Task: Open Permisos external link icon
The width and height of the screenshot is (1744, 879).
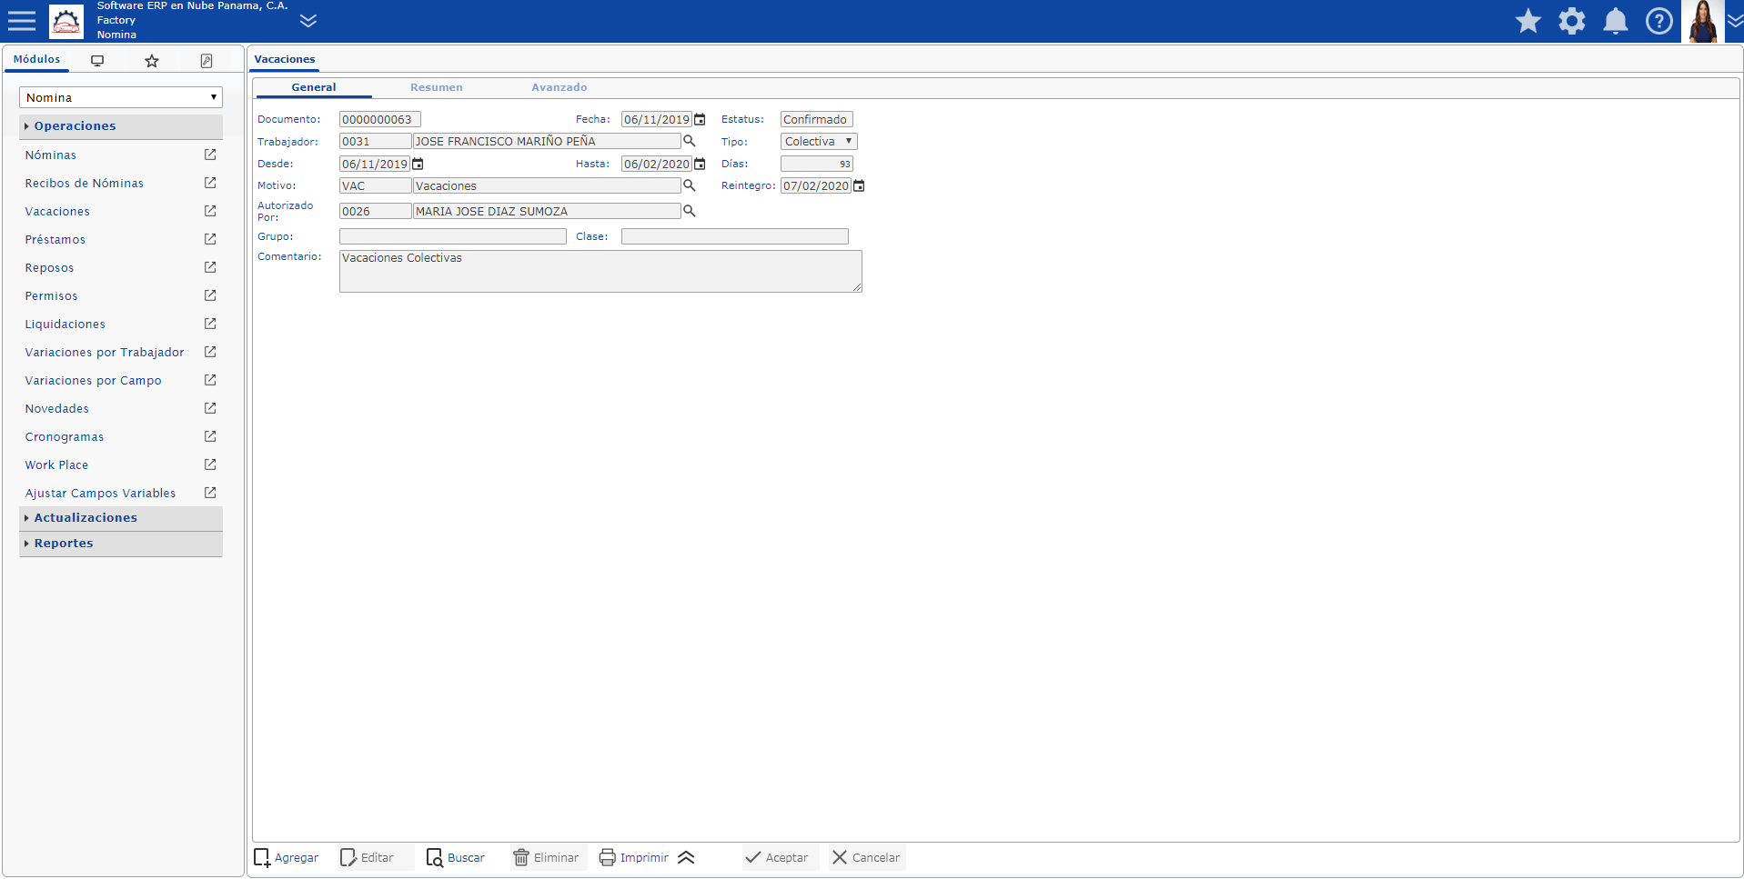Action: [210, 295]
